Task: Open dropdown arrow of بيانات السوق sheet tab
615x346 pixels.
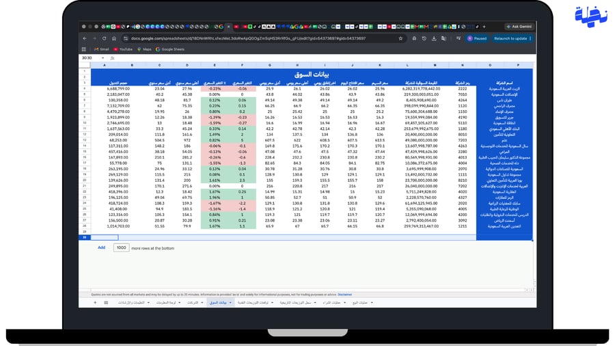Action: click(230, 302)
